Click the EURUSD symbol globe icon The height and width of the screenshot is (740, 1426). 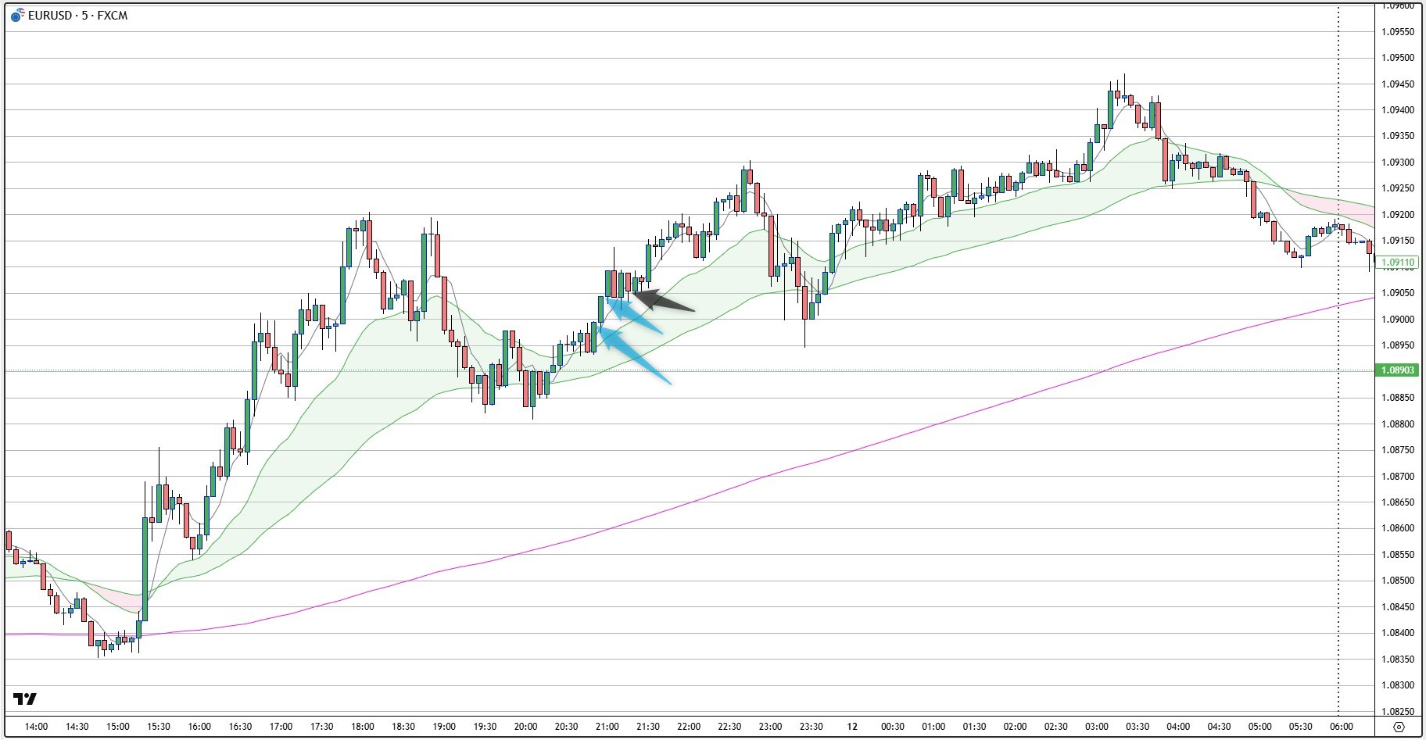click(x=17, y=16)
